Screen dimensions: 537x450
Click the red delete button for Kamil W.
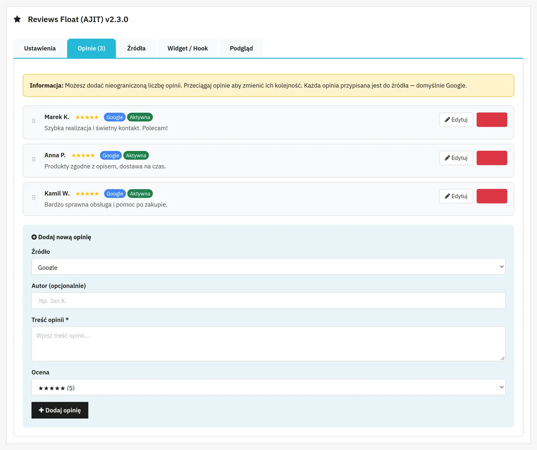point(492,196)
